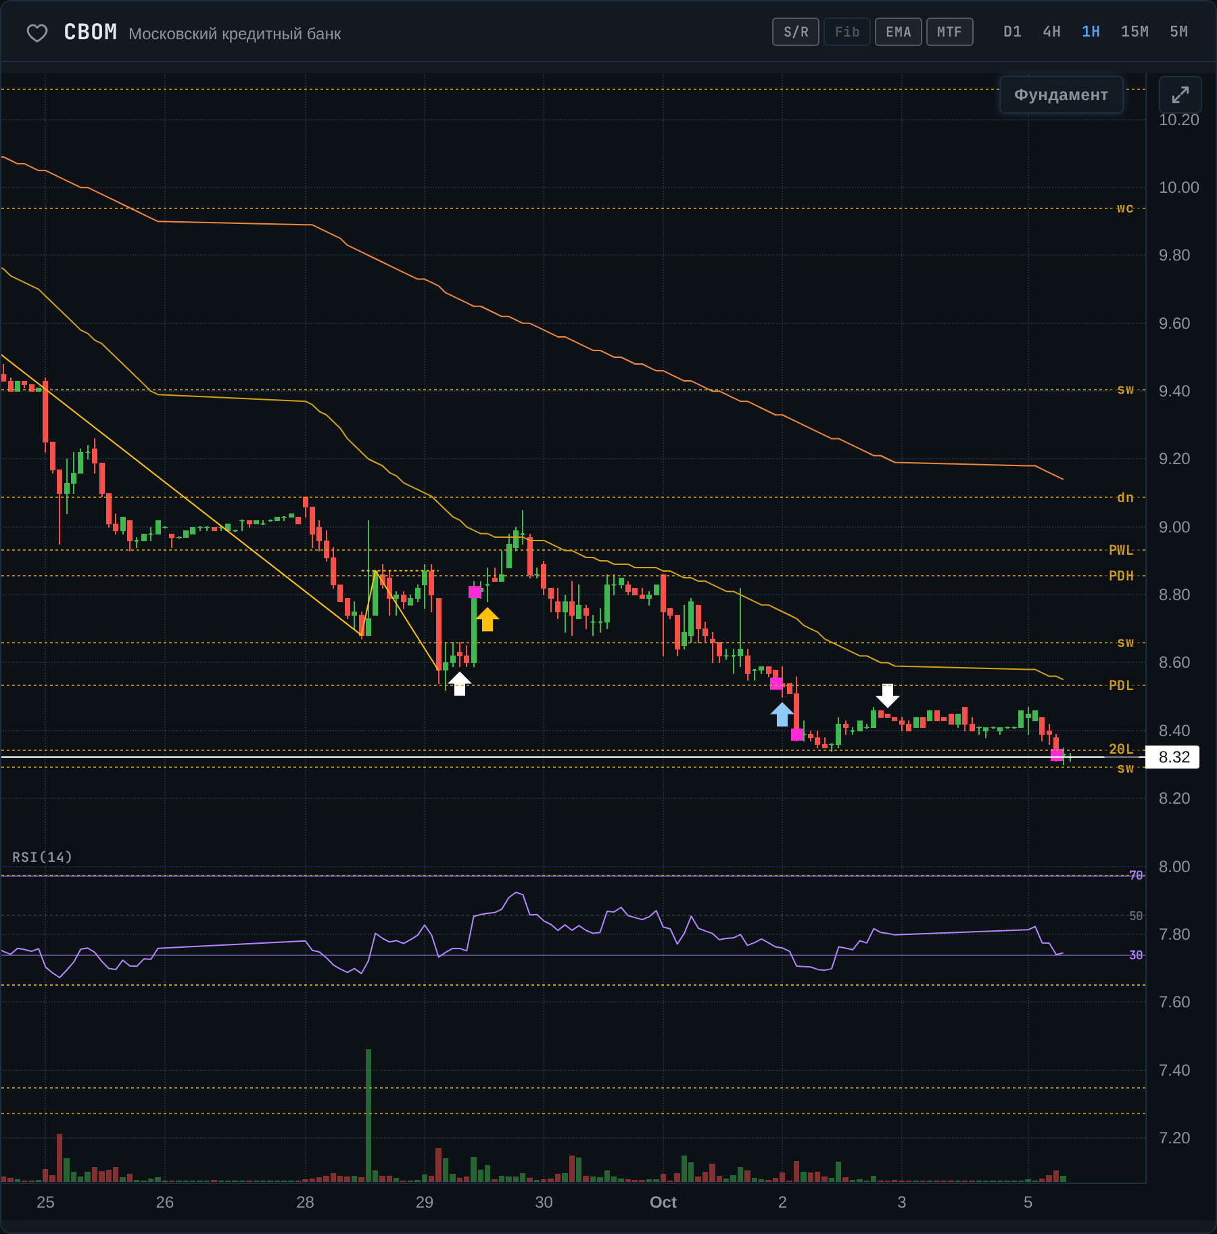Click the RSI 30 threshold label
Screen dimensions: 1217x1234
tap(1136, 955)
